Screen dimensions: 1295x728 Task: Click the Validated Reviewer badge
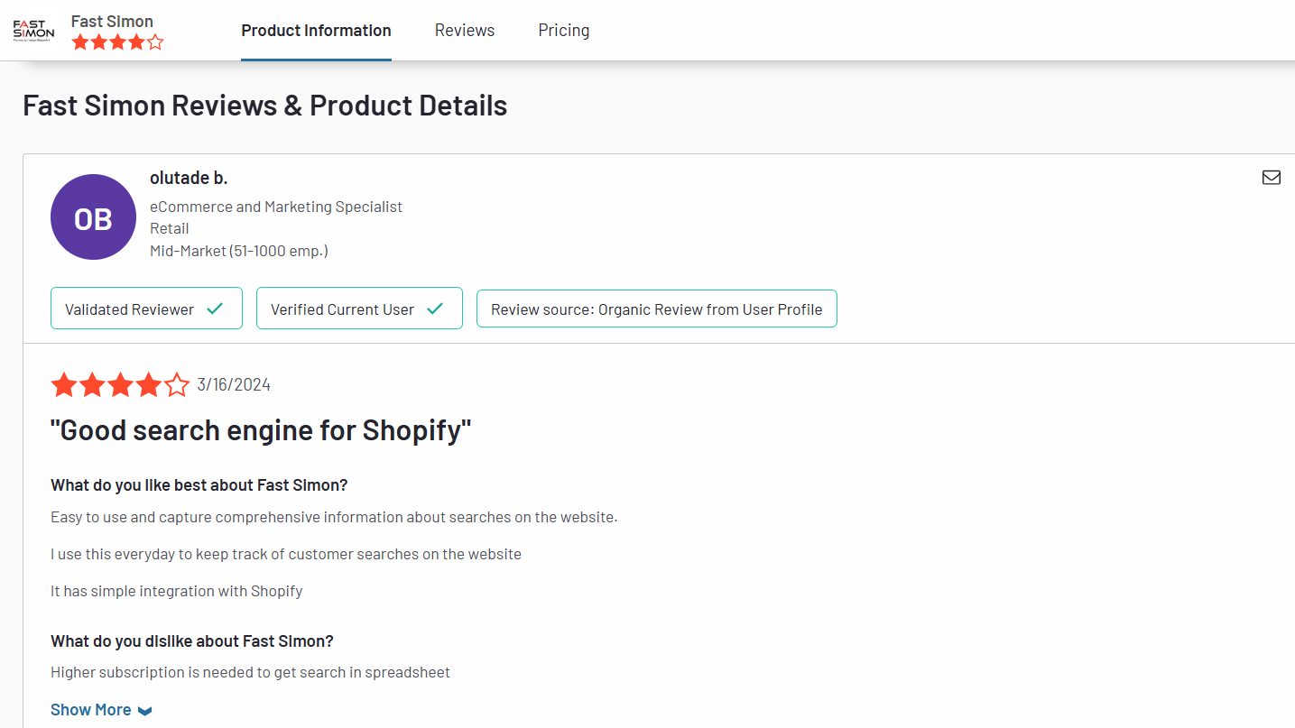click(146, 309)
